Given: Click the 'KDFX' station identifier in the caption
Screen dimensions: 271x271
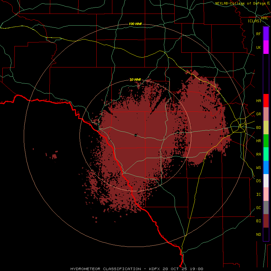Looking at the screenshot, I should (x=155, y=269).
